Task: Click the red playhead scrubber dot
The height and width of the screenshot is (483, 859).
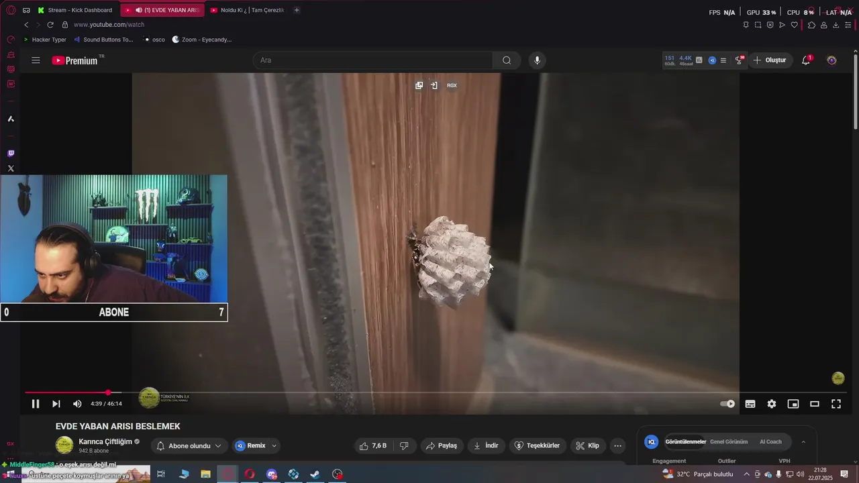Action: (x=108, y=392)
